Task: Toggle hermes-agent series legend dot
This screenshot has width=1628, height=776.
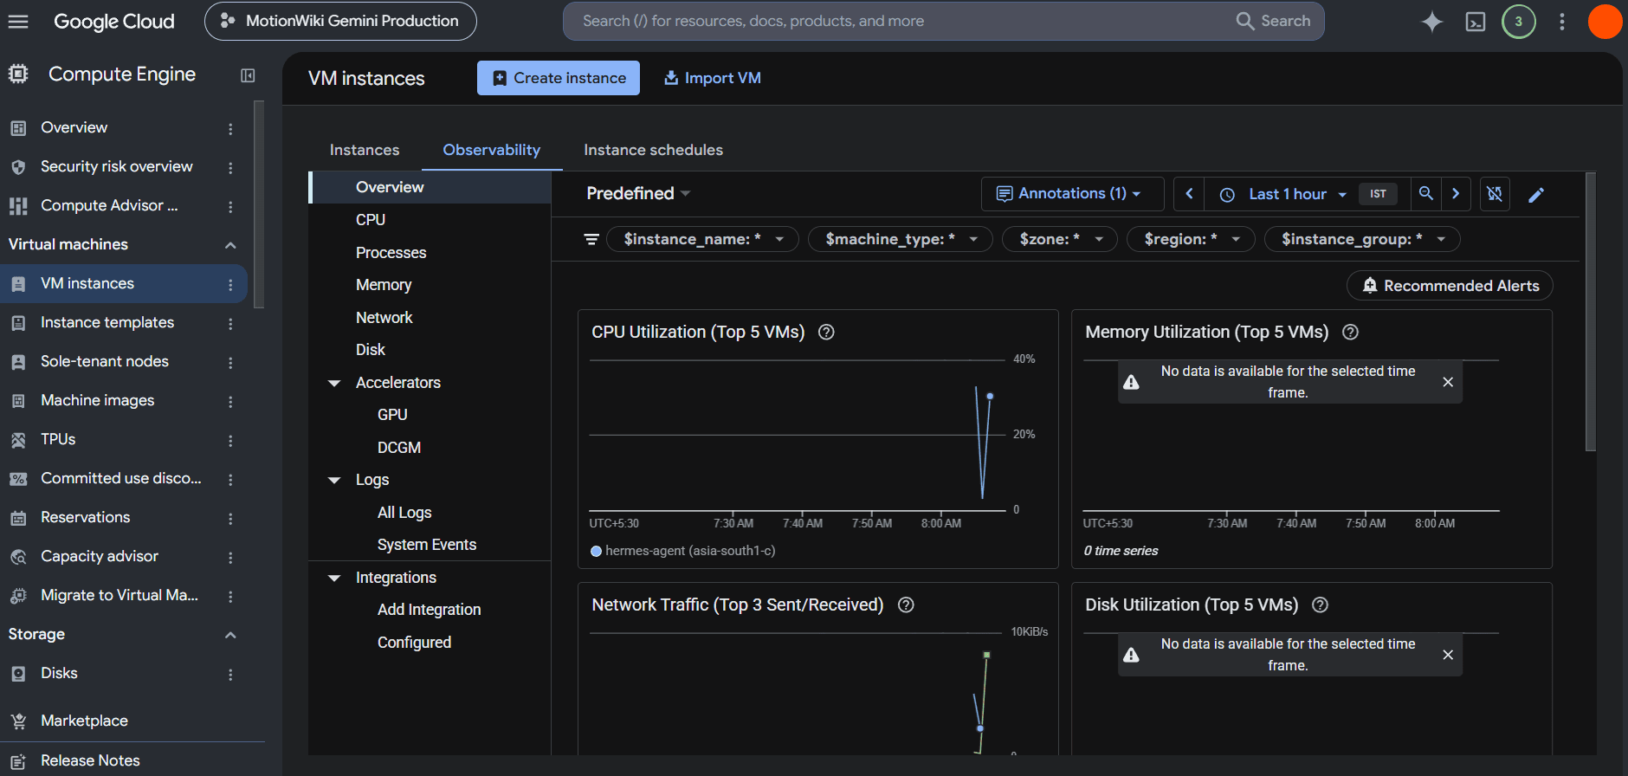Action: [x=596, y=551]
